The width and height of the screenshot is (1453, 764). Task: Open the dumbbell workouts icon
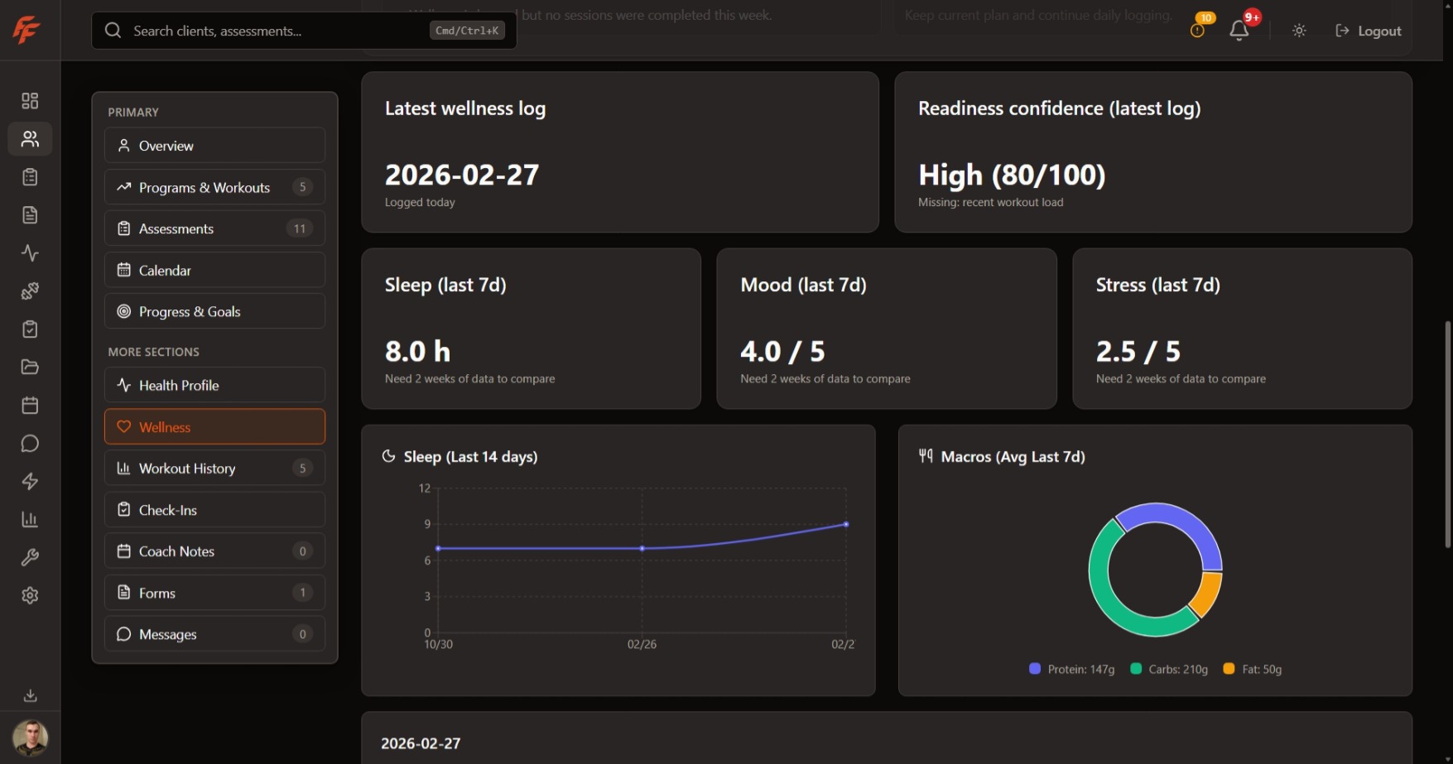(x=30, y=291)
